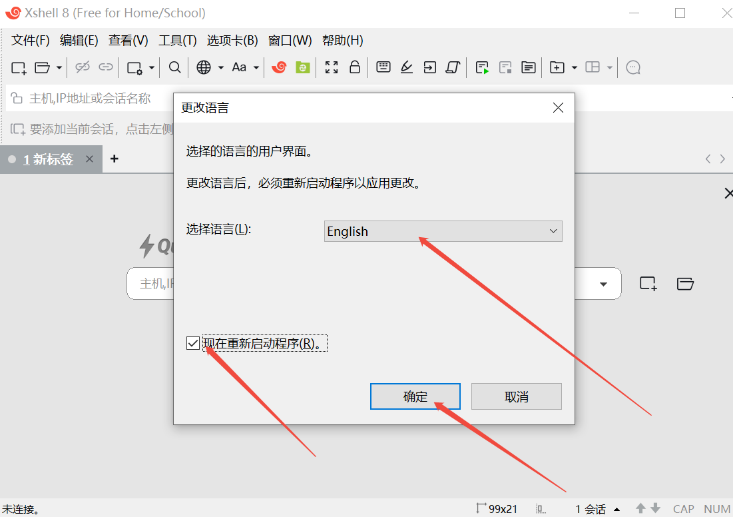Add a new tab with plus button
The image size is (733, 517).
coord(115,159)
